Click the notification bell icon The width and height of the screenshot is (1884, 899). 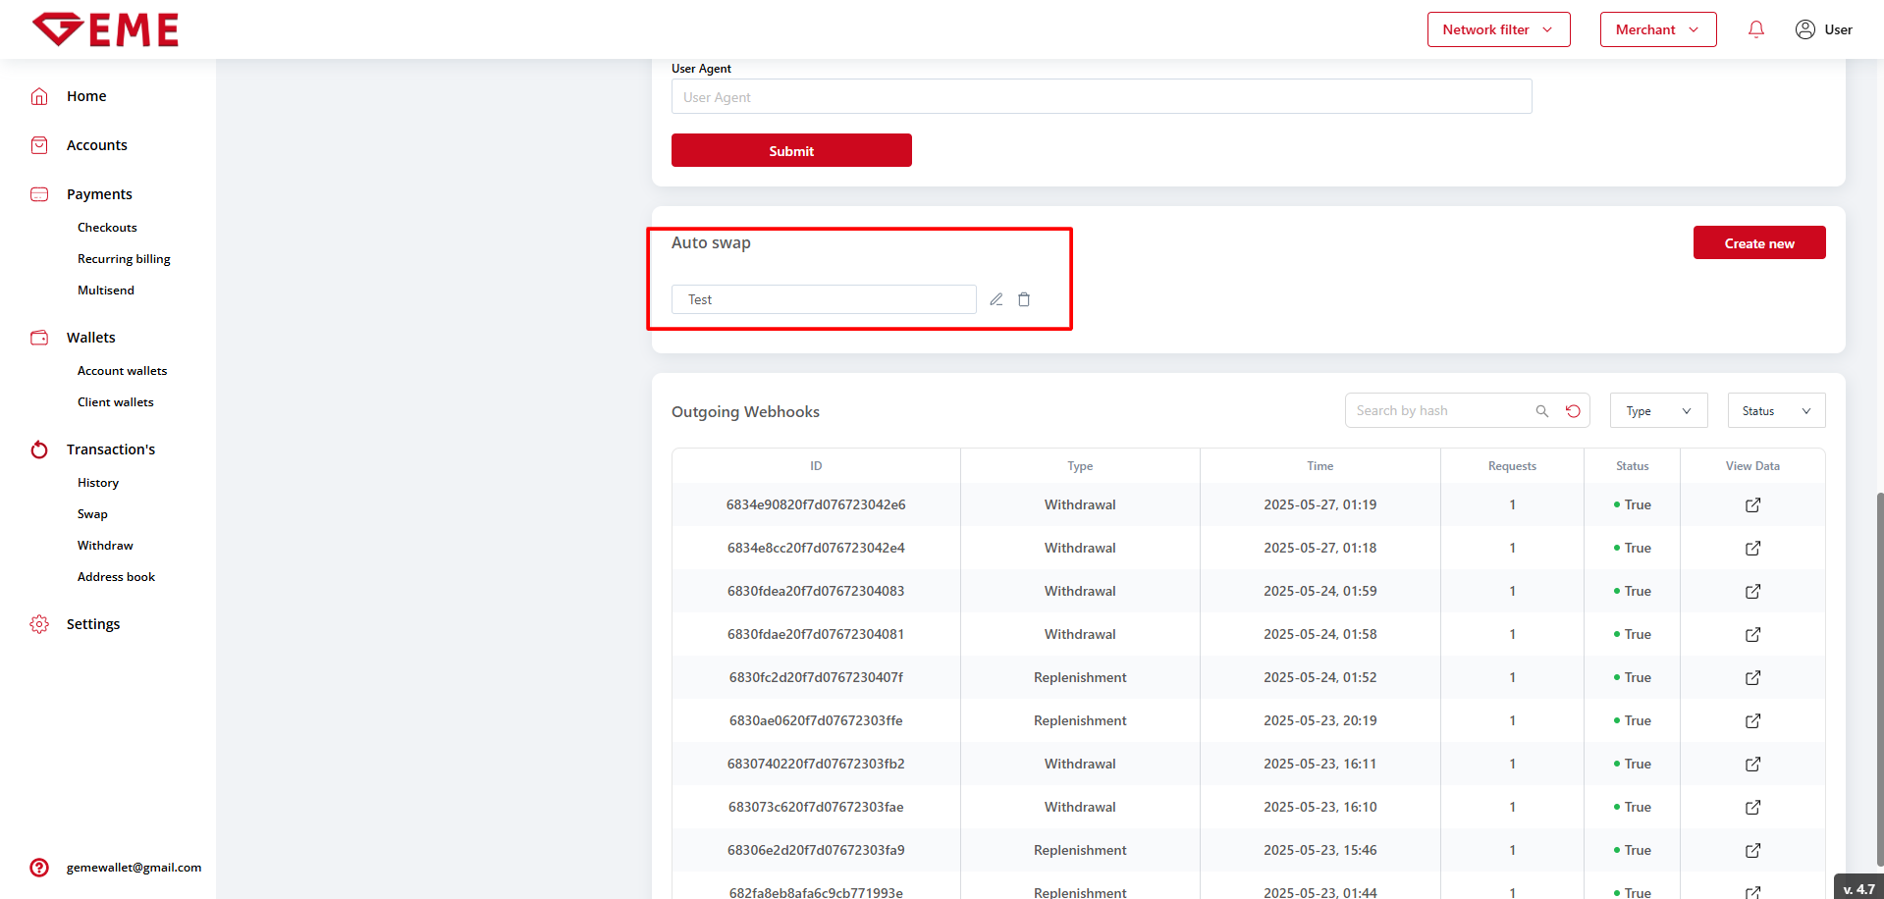click(1756, 29)
